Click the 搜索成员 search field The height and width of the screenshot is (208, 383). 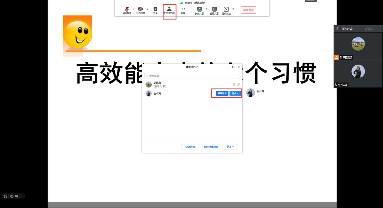click(x=192, y=76)
